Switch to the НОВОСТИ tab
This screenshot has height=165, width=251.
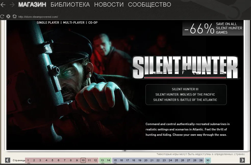point(109,5)
